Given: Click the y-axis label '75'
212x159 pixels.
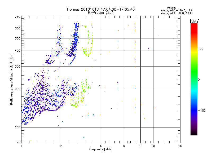Looking at the screenshot, I should [x=19, y=142].
